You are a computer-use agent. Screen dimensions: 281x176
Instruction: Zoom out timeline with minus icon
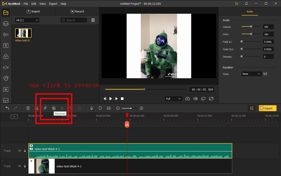[118, 108]
